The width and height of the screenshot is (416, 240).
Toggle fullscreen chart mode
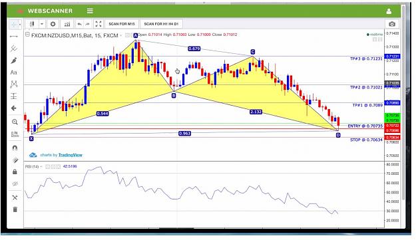click(98, 24)
